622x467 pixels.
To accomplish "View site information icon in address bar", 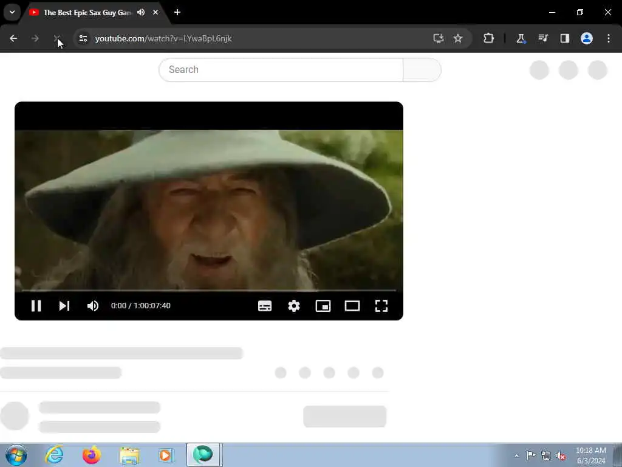I will tap(83, 38).
